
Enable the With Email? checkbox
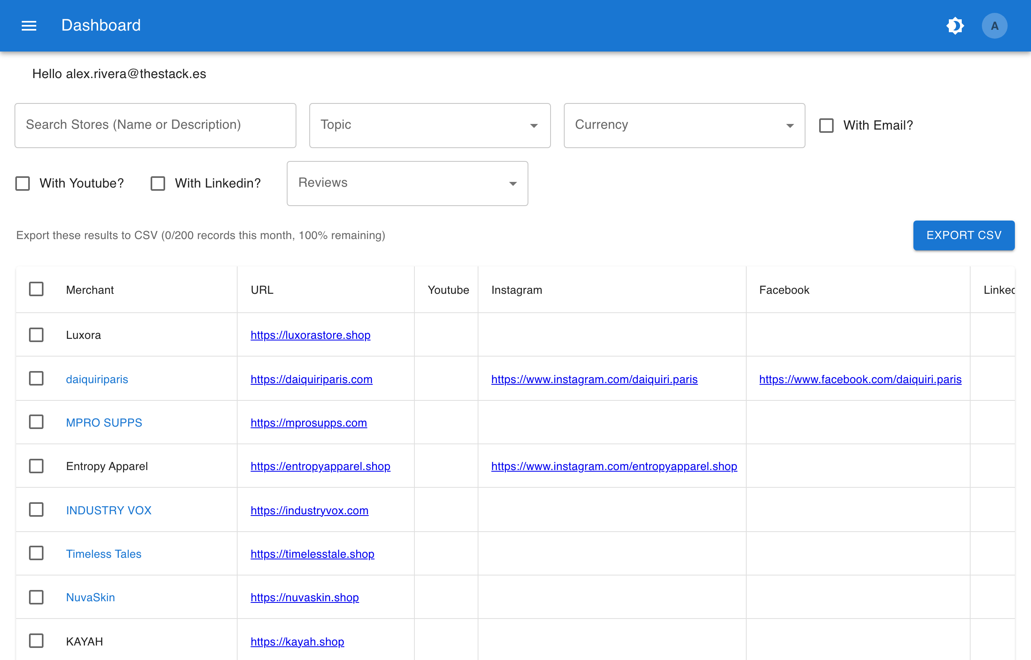(826, 125)
